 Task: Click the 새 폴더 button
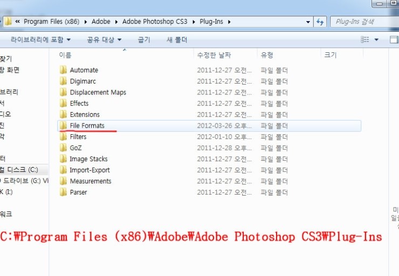pyautogui.click(x=177, y=40)
